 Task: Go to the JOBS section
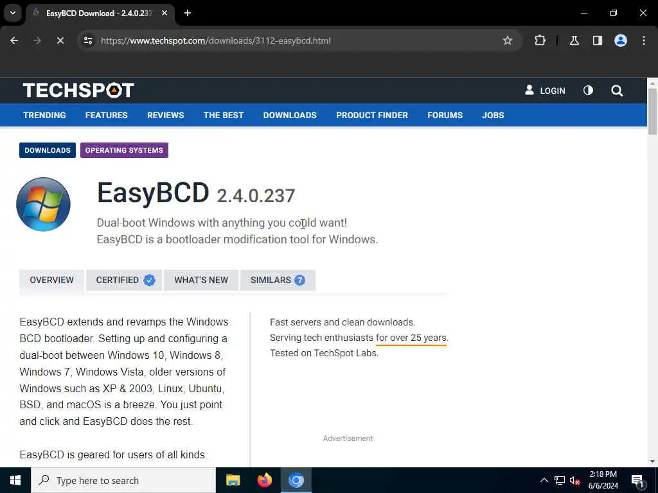493,116
